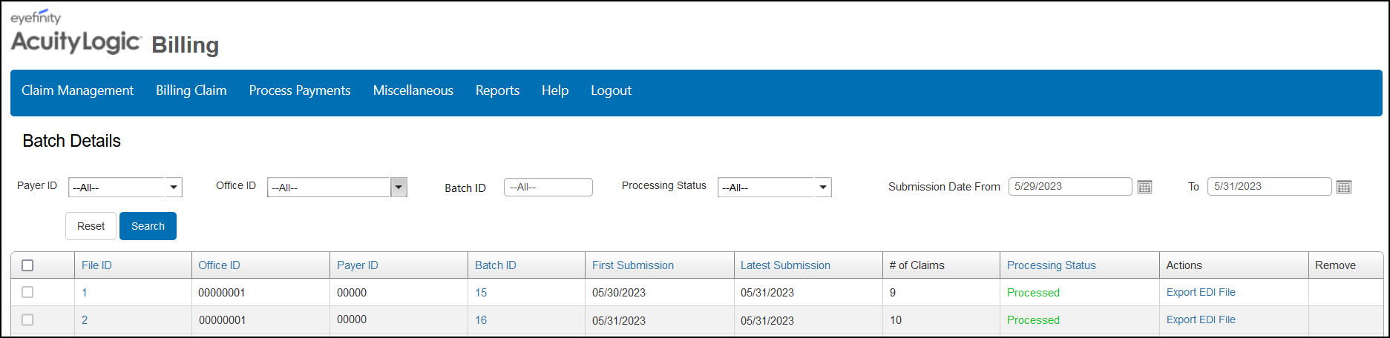Click the Submission Date From text field
Screen dimensions: 1390x338
pyautogui.click(x=1070, y=186)
